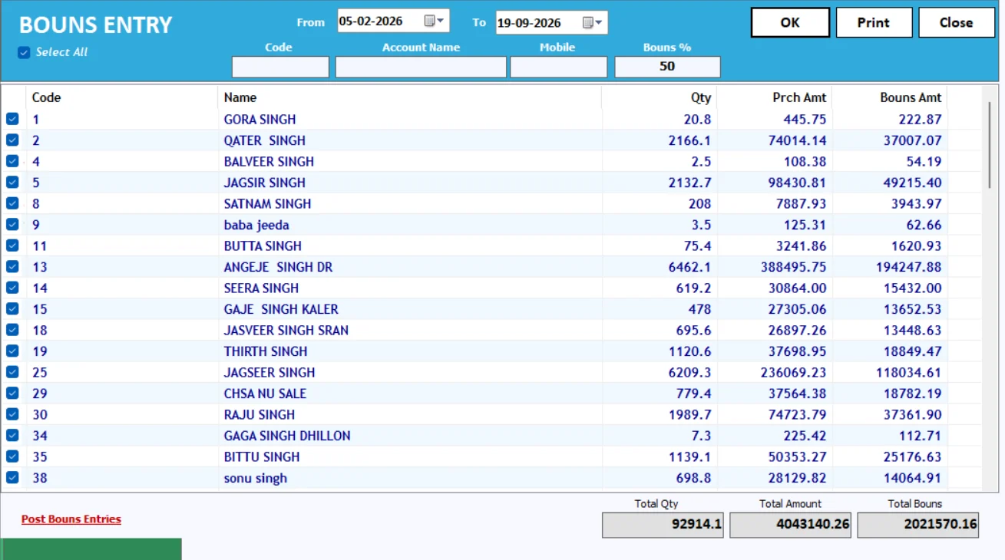Close the Bouns Entry window

957,23
